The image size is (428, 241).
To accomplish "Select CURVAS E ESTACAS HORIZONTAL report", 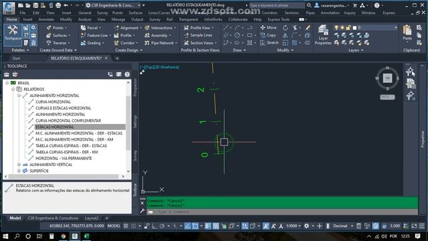I will (x=64, y=108).
